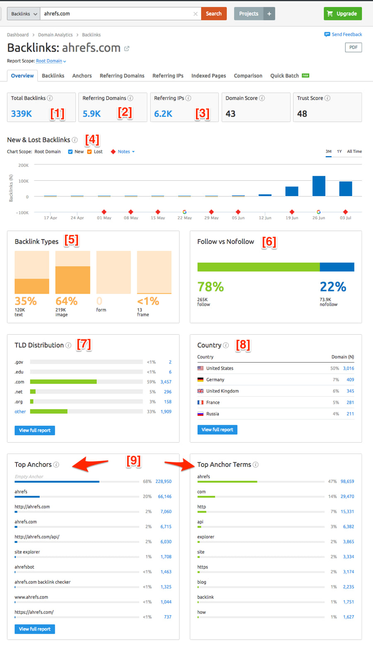The image size is (373, 645).
Task: Select the 1Y chart range
Action: click(339, 152)
